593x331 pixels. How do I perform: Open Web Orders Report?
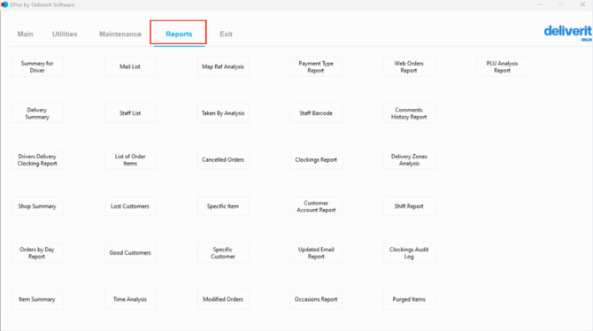[409, 66]
